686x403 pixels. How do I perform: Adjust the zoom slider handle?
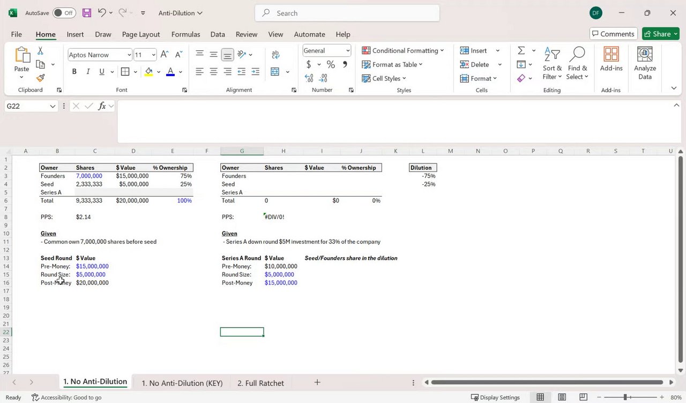(625, 397)
